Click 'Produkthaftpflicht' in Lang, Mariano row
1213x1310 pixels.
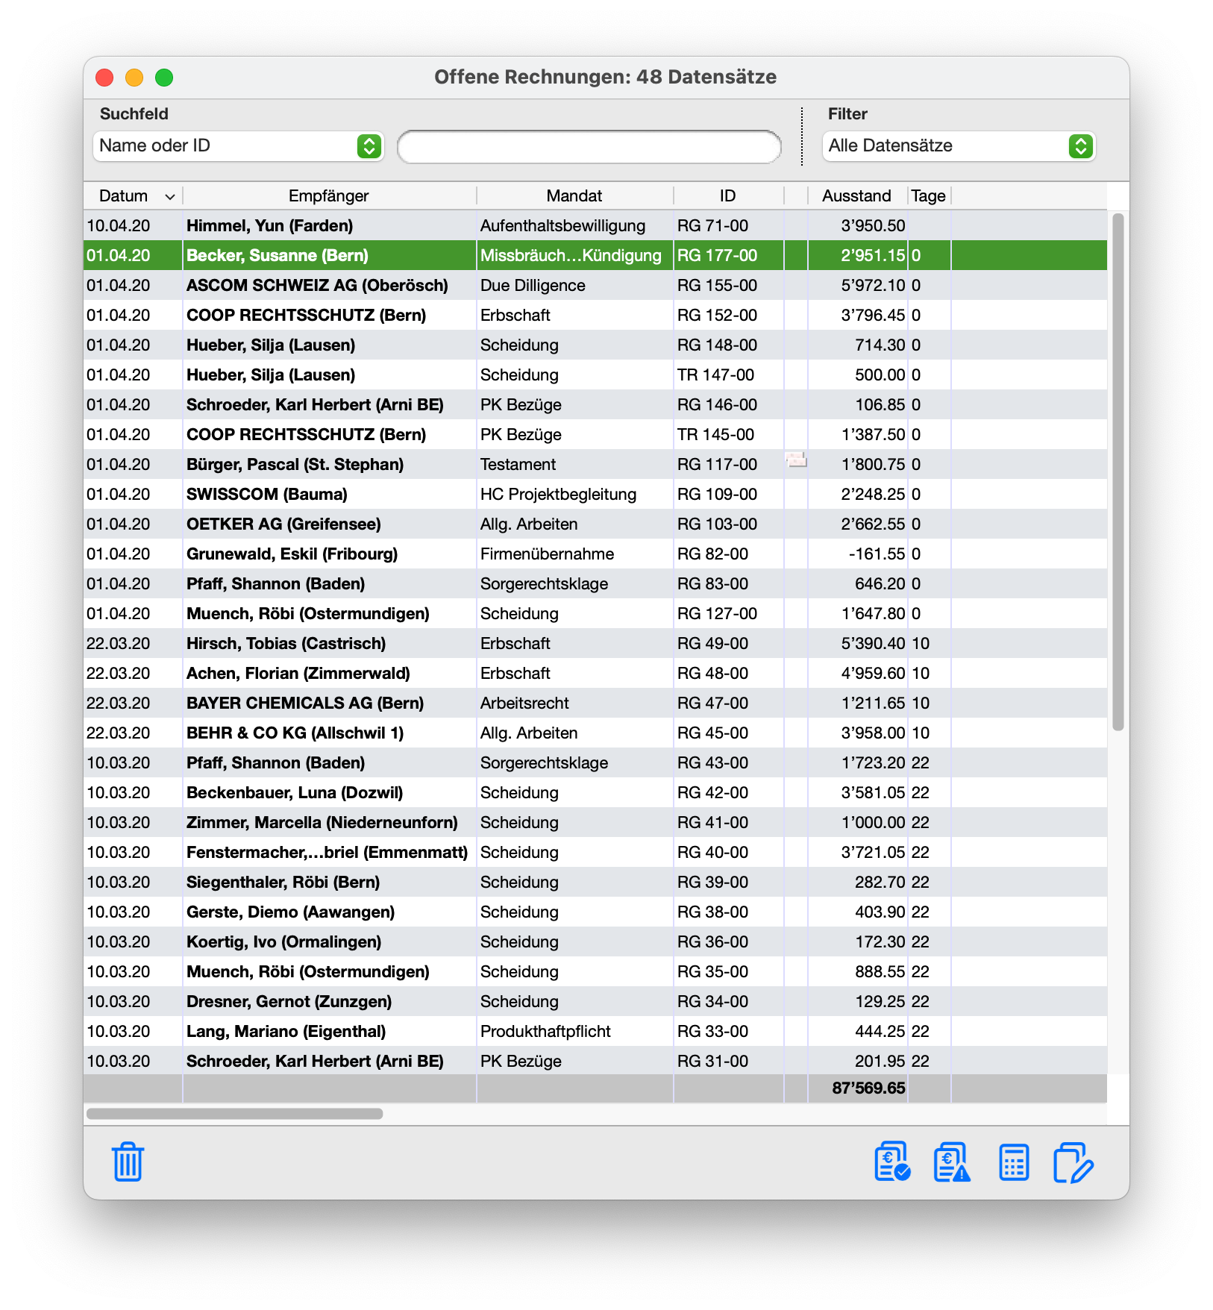[545, 1031]
